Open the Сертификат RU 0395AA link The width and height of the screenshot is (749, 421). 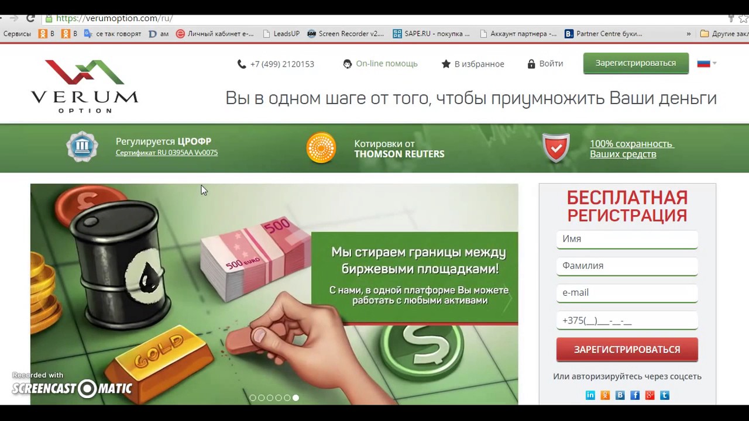167,153
